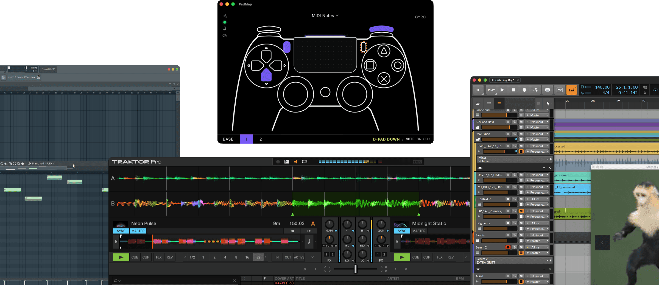This screenshot has width=659, height=285.
Task: Open the MIDI Notes mode dropdown
Action: click(x=325, y=16)
